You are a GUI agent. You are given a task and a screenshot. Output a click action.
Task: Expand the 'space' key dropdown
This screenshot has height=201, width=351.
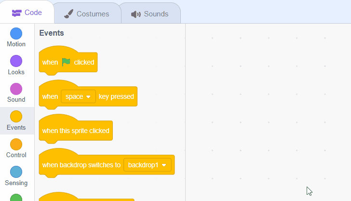[78, 96]
